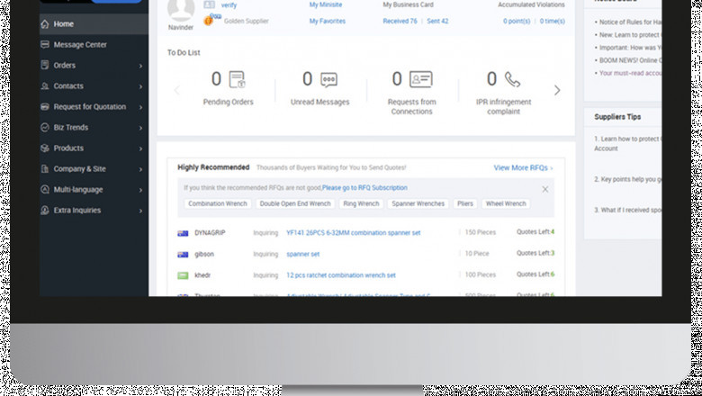Select the Pliers category tag
Image resolution: width=702 pixels, height=396 pixels.
coord(463,204)
